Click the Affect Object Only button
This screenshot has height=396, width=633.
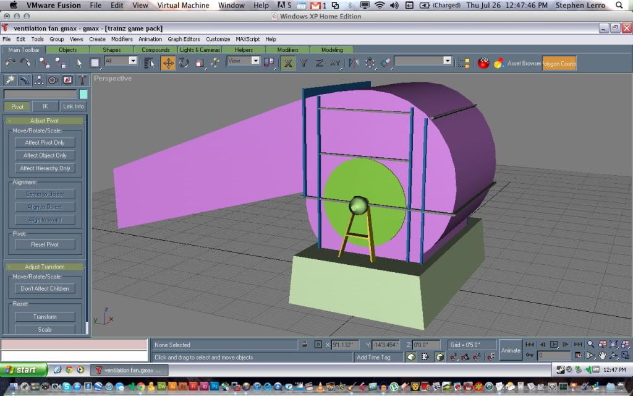(45, 155)
